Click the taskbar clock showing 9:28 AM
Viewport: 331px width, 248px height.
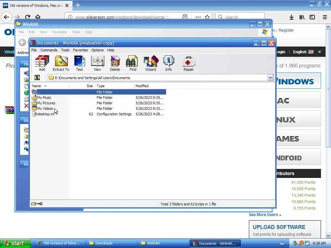(x=319, y=243)
